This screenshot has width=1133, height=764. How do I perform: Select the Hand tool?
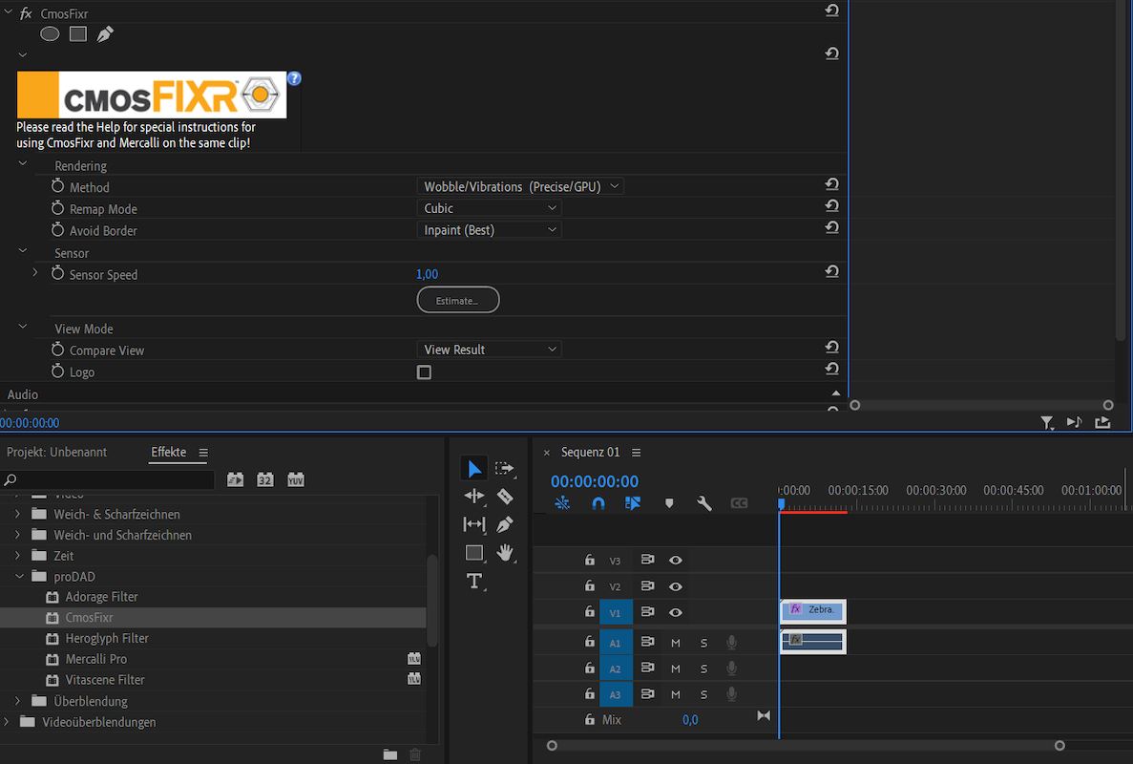coord(504,553)
